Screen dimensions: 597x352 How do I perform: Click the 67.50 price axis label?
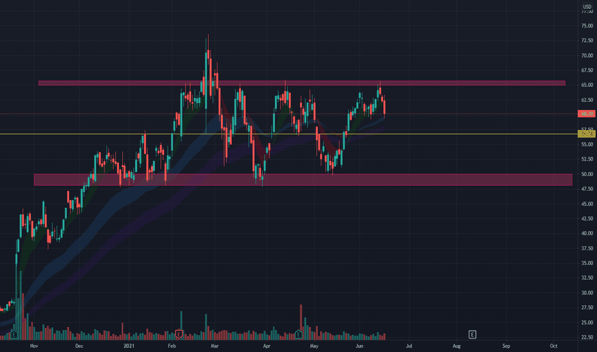tap(587, 70)
